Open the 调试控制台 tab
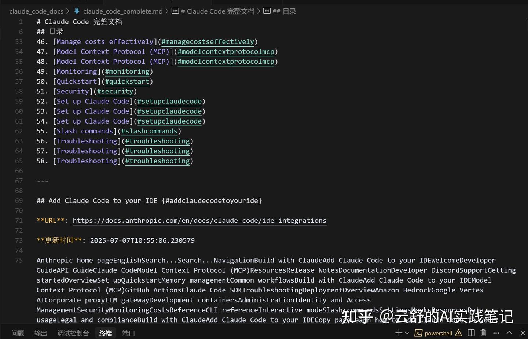 click(x=73, y=333)
